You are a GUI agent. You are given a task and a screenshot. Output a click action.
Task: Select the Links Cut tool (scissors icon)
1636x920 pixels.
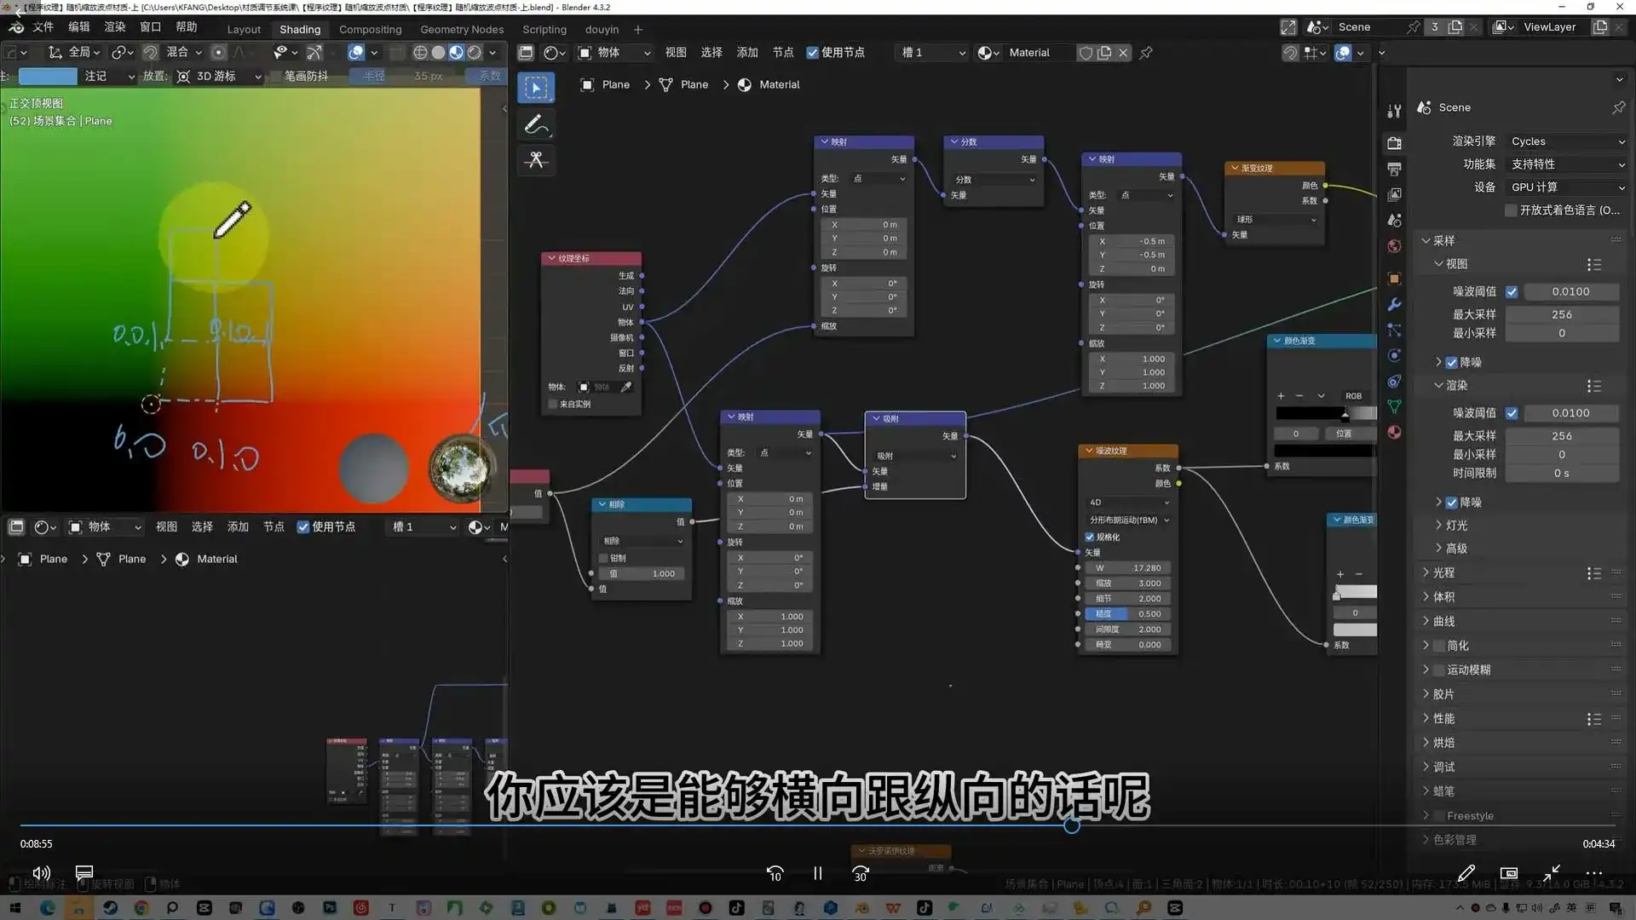[x=536, y=160]
